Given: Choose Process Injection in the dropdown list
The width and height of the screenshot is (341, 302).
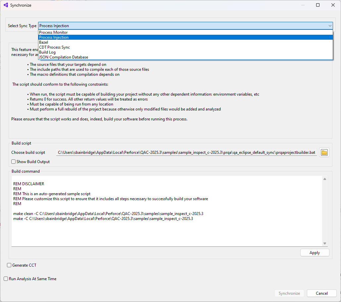Looking at the screenshot, I should pyautogui.click(x=54, y=37).
